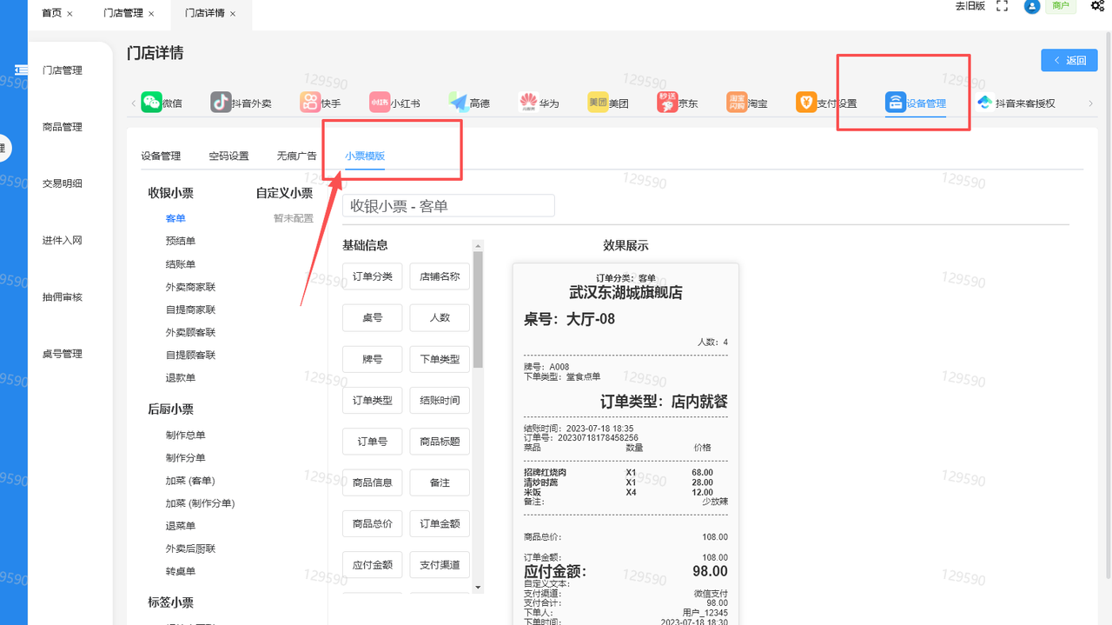Viewport: 1112px width, 625px height.
Task: Select the JD 京东 icon
Action: tap(667, 103)
